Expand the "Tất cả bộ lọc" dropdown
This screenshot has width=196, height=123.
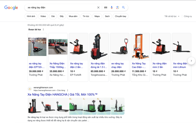(172, 16)
